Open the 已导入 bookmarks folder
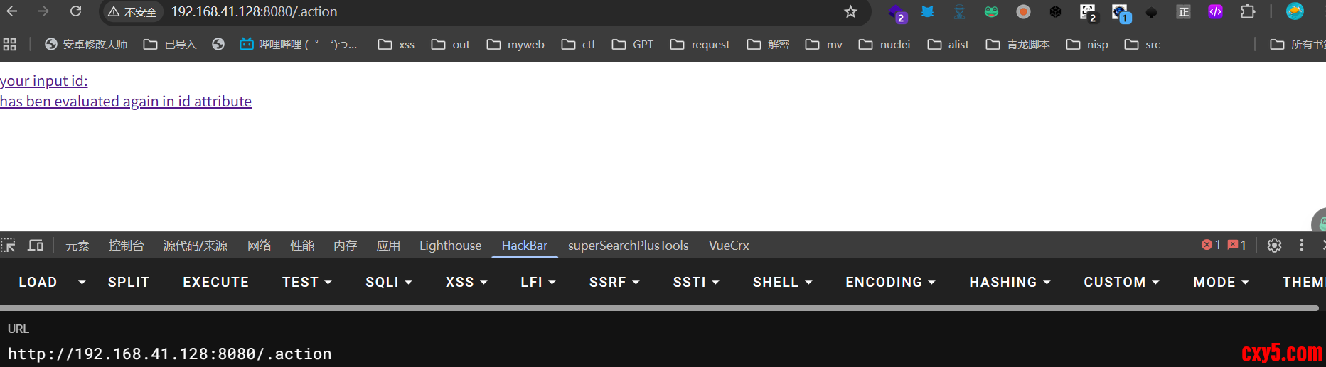Viewport: 1326px width, 367px height. pos(170,44)
